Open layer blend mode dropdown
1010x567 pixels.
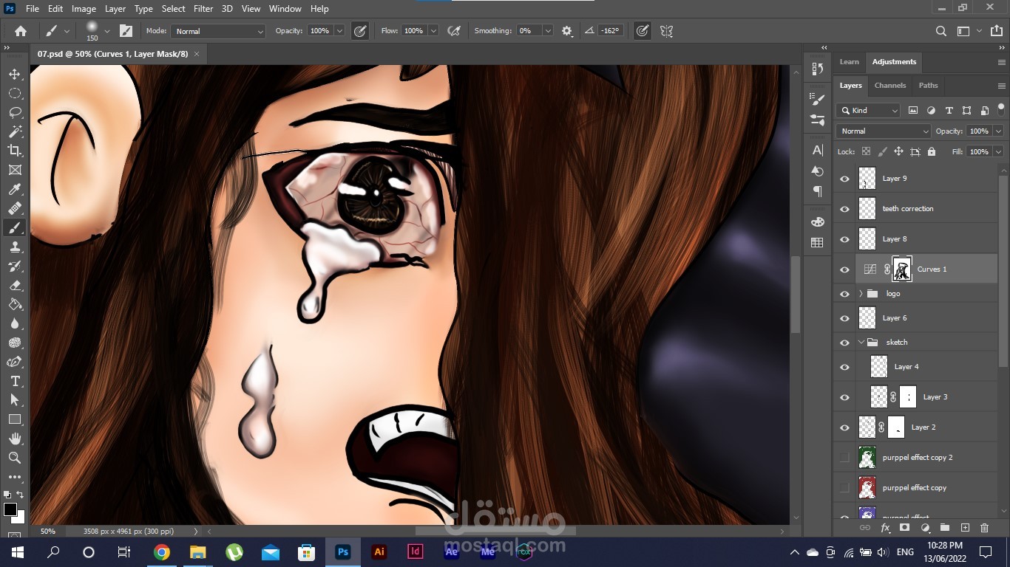click(884, 131)
